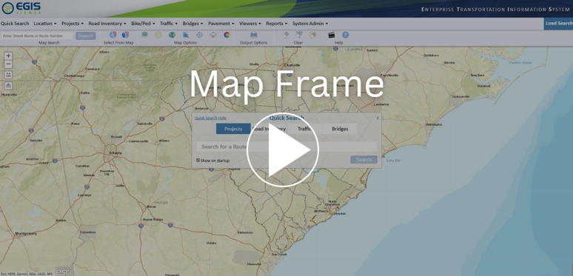Click the Enter Street Name or Route Number field

pyautogui.click(x=37, y=36)
